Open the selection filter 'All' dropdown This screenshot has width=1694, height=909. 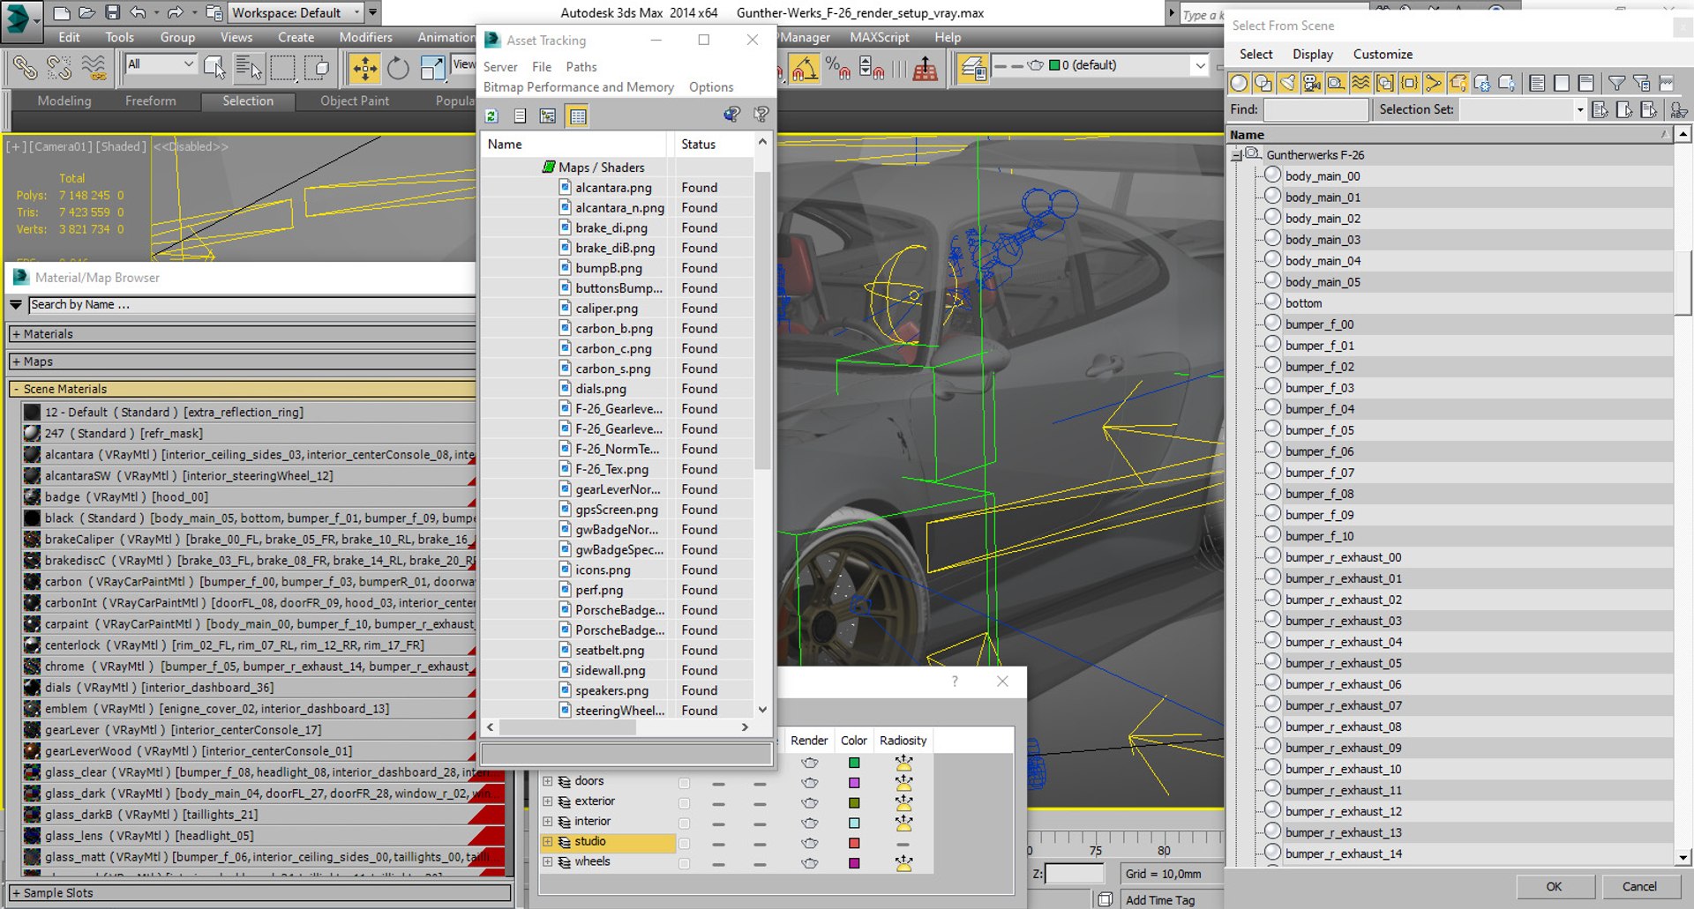[161, 63]
